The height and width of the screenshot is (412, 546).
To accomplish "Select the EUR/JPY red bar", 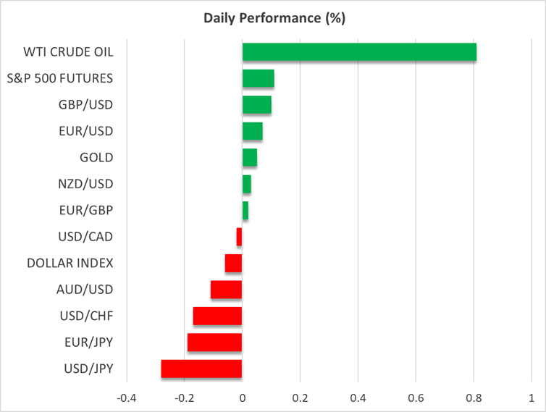I will pyautogui.click(x=214, y=342).
